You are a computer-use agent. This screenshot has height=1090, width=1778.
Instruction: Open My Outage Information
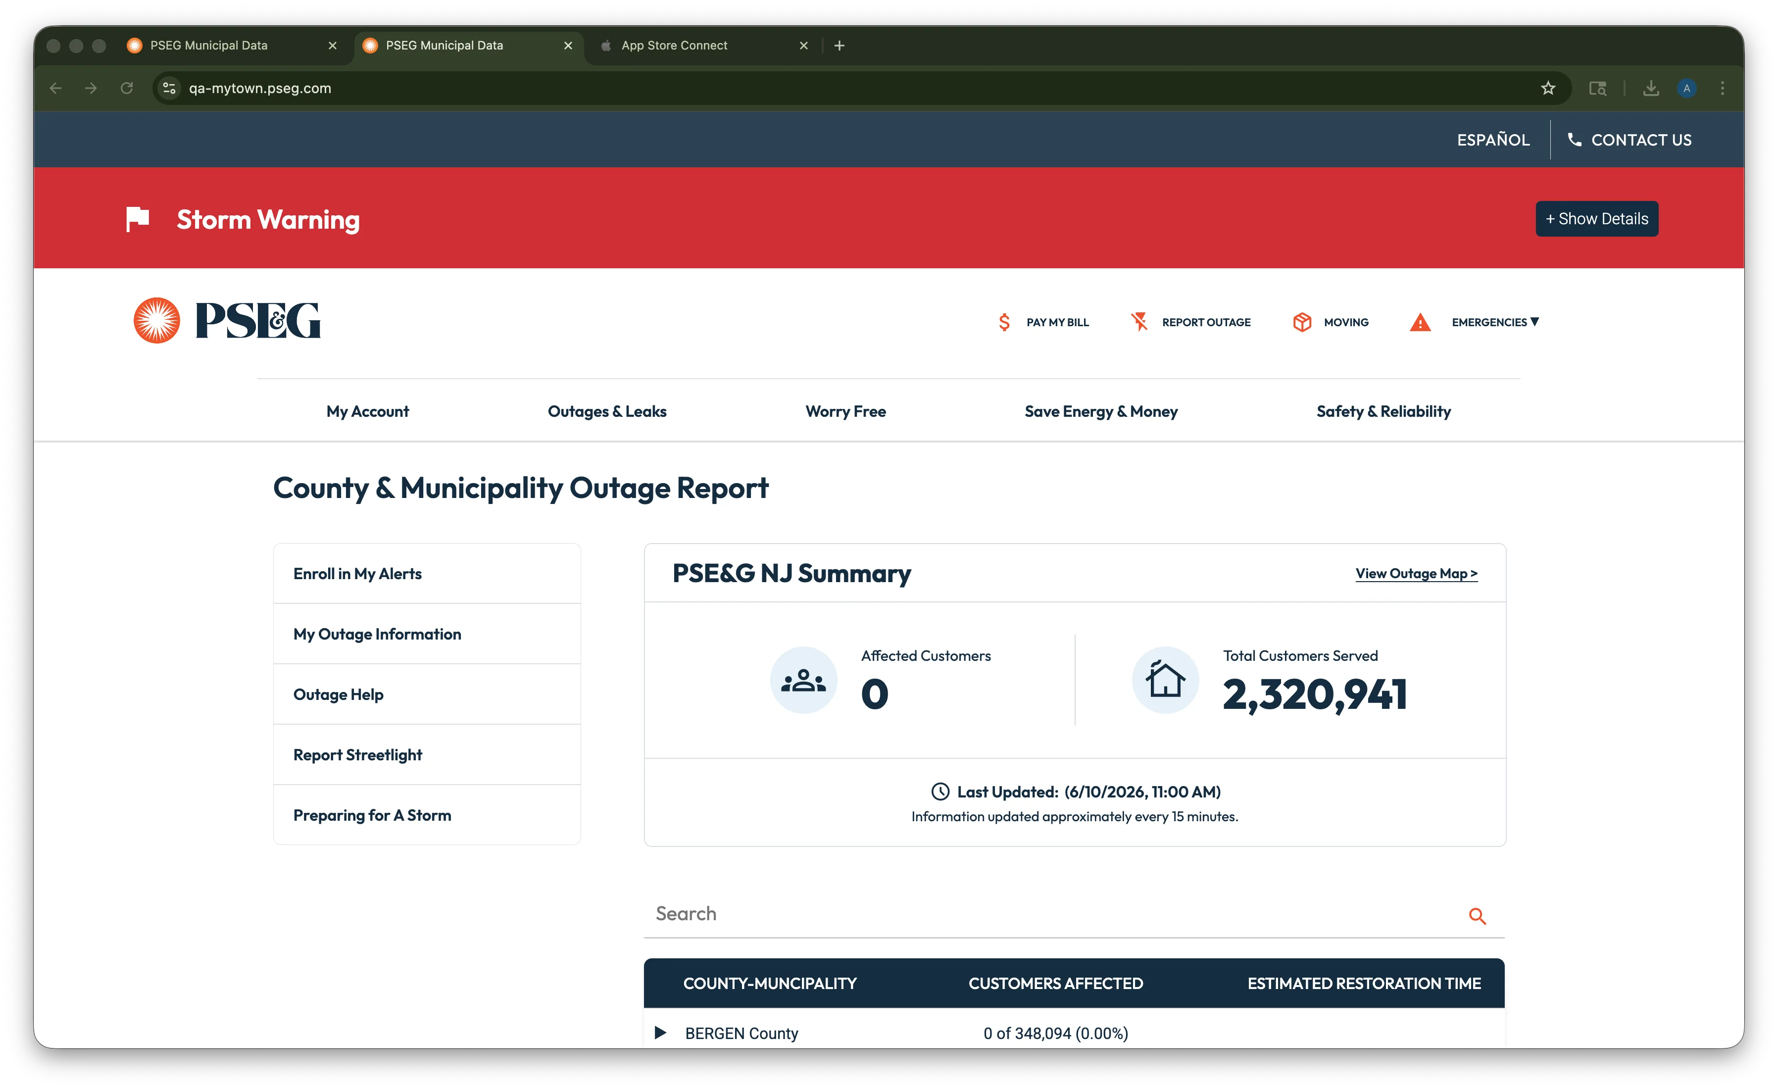coord(427,634)
